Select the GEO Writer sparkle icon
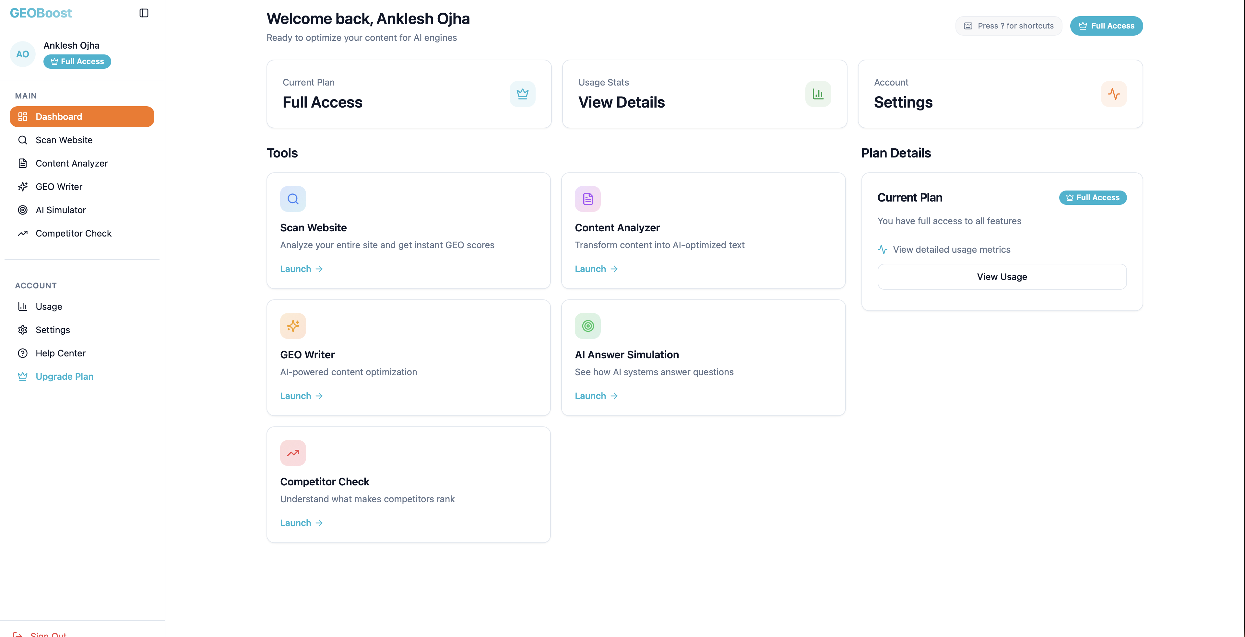1245x637 pixels. point(293,326)
